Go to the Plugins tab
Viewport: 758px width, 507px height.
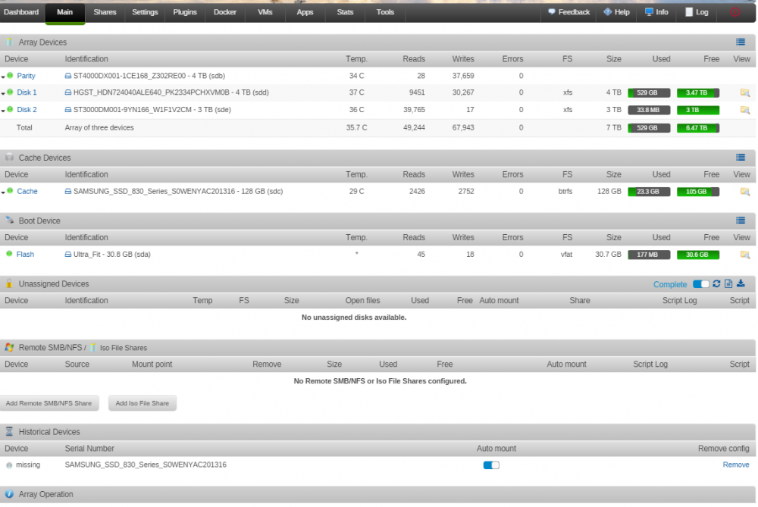point(185,12)
